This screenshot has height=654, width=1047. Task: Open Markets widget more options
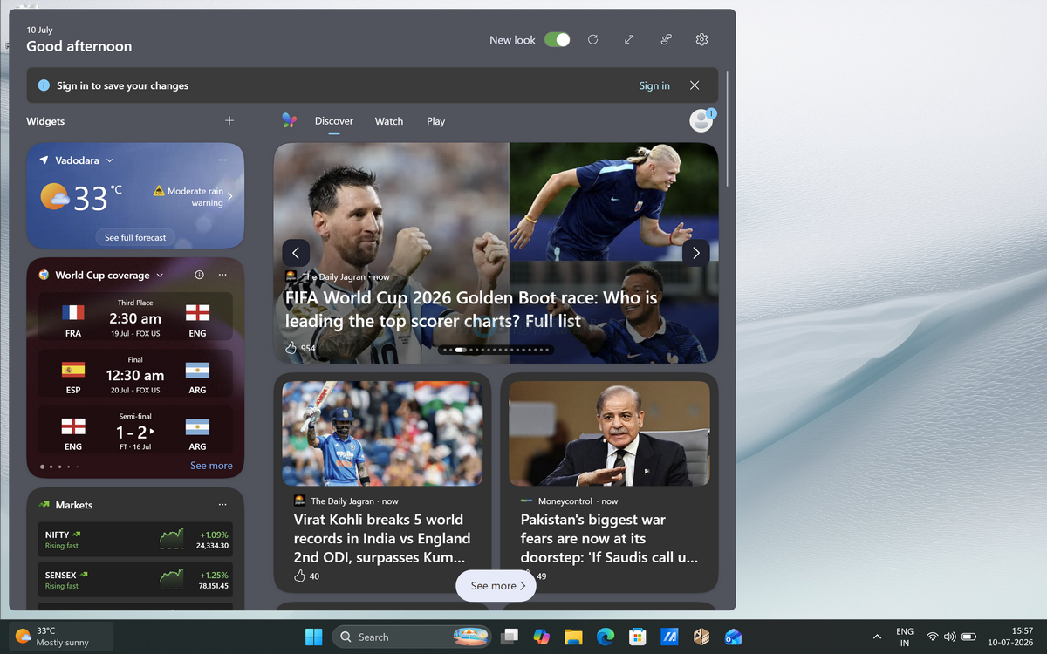222,505
